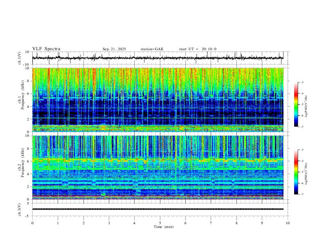Click inside the ch.1 spectrogram panel
This screenshot has height=250, width=324.
(x=157, y=100)
